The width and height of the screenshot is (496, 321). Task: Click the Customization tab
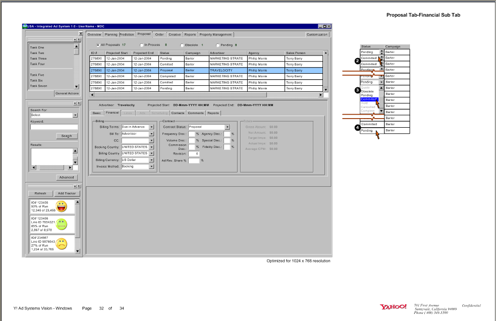pyautogui.click(x=317, y=35)
